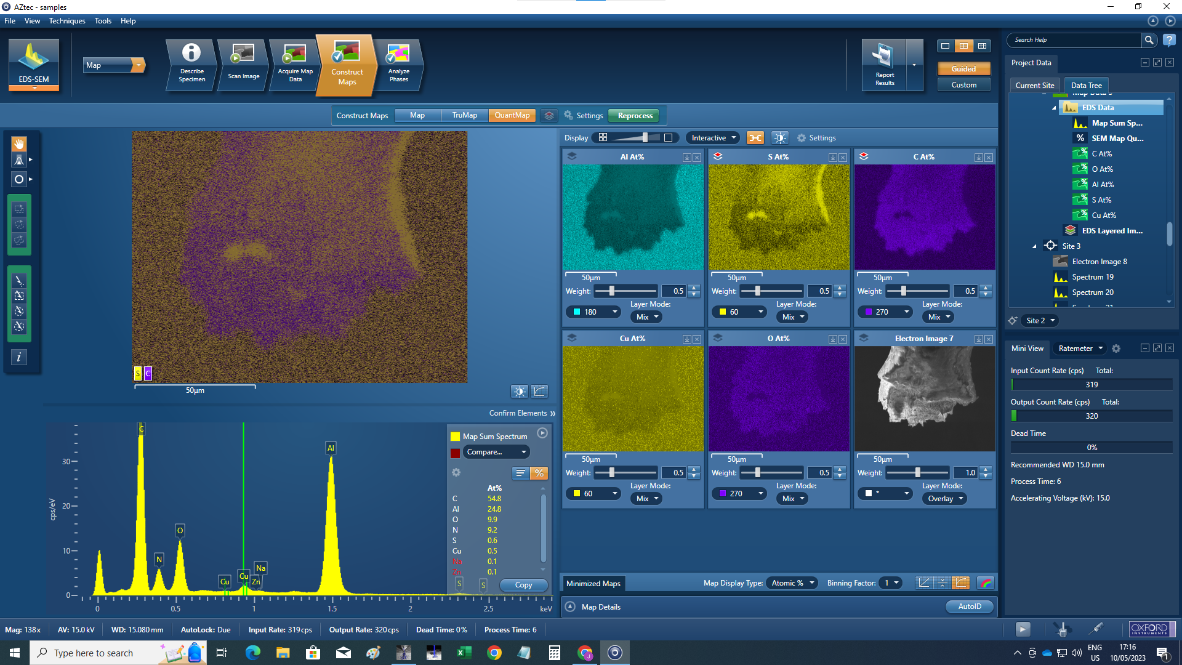Click the Custom mode button
This screenshot has height=665, width=1182.
coord(963,85)
